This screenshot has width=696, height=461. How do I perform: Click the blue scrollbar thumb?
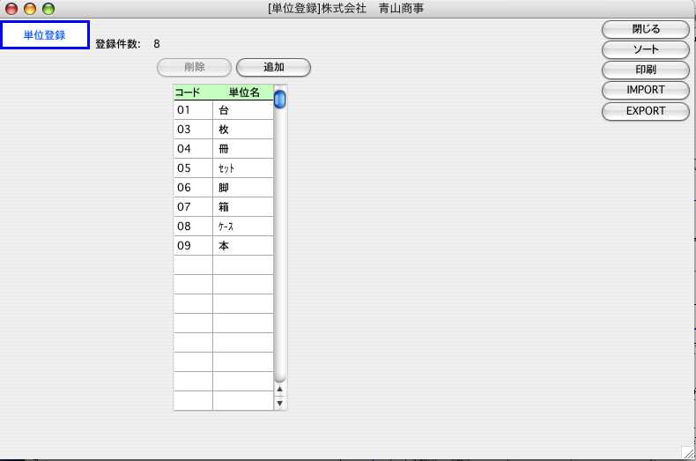point(280,99)
